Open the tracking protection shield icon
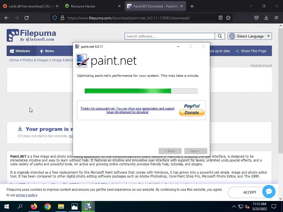 pyautogui.click(x=55, y=18)
